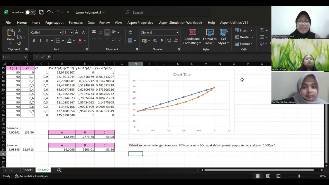
Task: Switch to Sheet1 tab
Action: coord(28,170)
